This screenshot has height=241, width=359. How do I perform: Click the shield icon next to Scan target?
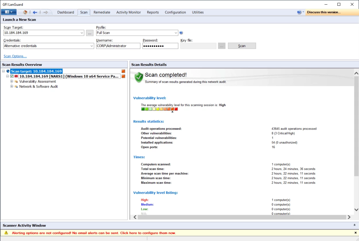(8, 71)
